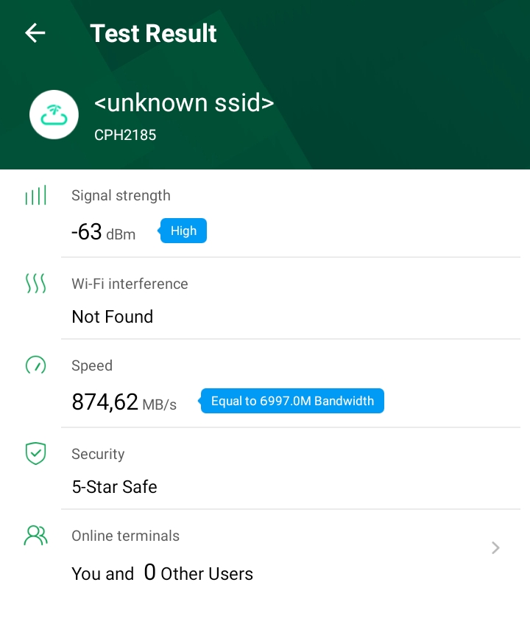Select the Test Result title
530x641 pixels.
tap(153, 33)
